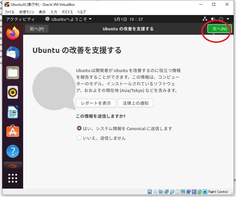236x197 pixels.
Task: Open the ヘルプ menu
Action: [82, 12]
